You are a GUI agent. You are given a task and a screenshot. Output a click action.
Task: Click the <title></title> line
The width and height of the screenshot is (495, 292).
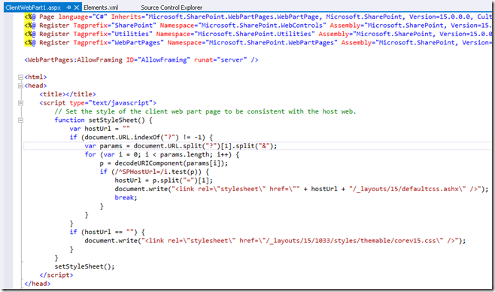[68, 94]
